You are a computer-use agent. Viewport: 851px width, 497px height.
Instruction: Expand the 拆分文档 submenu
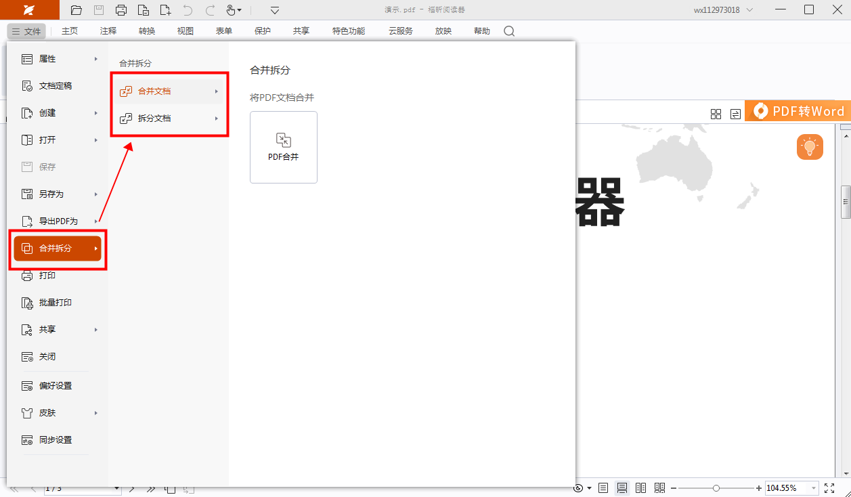click(x=169, y=118)
